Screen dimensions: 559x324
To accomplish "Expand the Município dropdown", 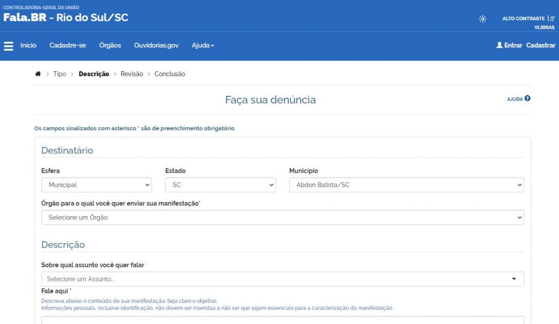I will [406, 185].
